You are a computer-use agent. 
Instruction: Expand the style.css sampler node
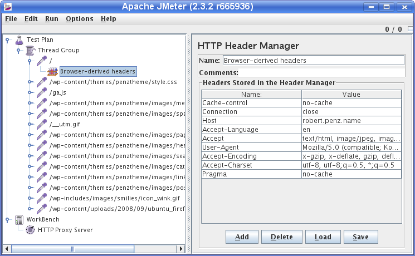point(31,82)
